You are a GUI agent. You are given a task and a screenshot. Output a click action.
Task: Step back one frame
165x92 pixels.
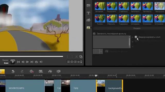click(23, 62)
